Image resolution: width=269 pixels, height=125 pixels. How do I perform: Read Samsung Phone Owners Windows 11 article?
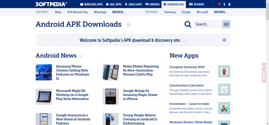(x=73, y=72)
